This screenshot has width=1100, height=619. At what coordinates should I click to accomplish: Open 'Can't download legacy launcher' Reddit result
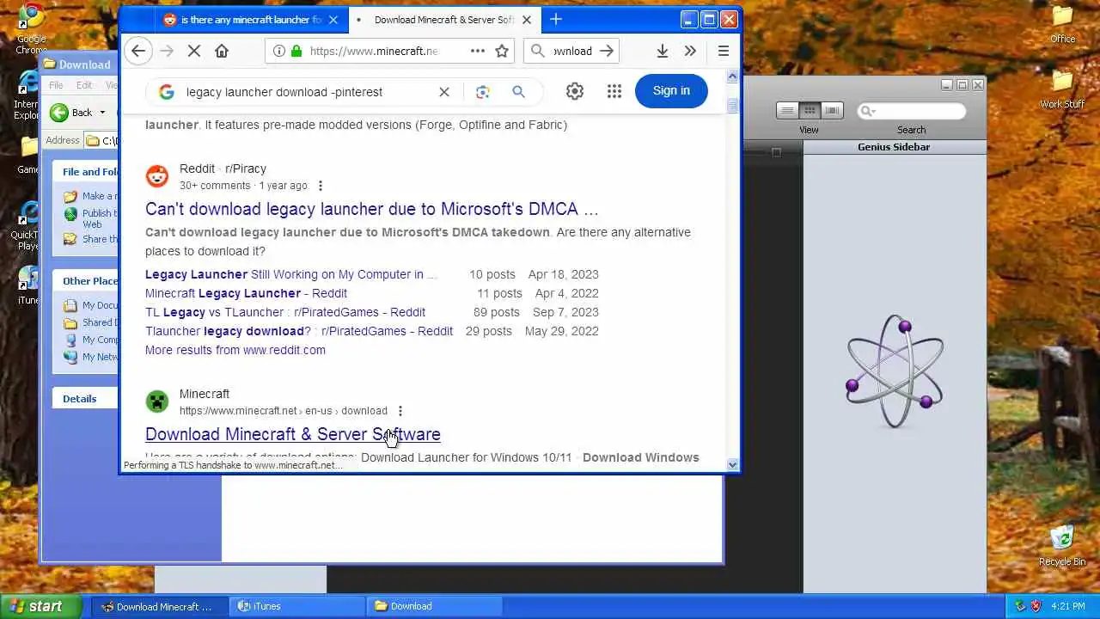372,209
